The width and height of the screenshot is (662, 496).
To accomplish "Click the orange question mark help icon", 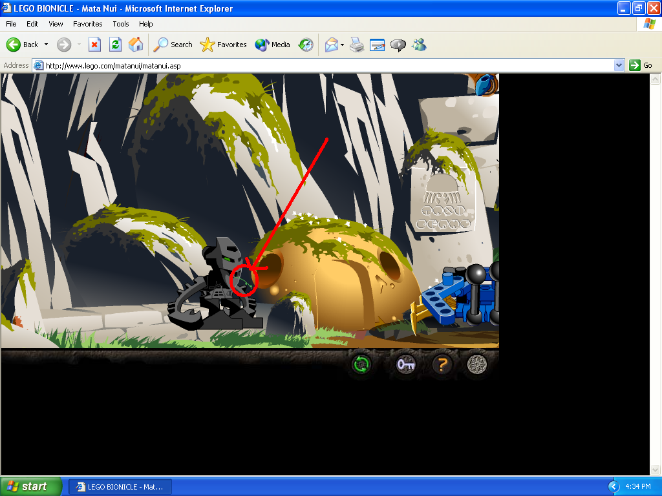I will point(442,364).
